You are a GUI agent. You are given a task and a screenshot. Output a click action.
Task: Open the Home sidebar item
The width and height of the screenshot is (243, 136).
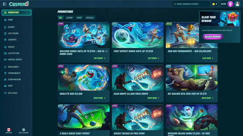click(x=16, y=20)
